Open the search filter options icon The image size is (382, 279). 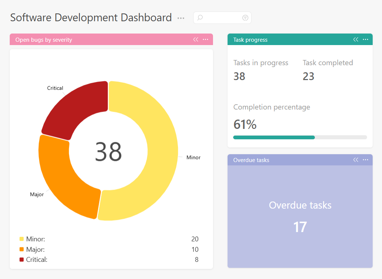click(x=245, y=18)
